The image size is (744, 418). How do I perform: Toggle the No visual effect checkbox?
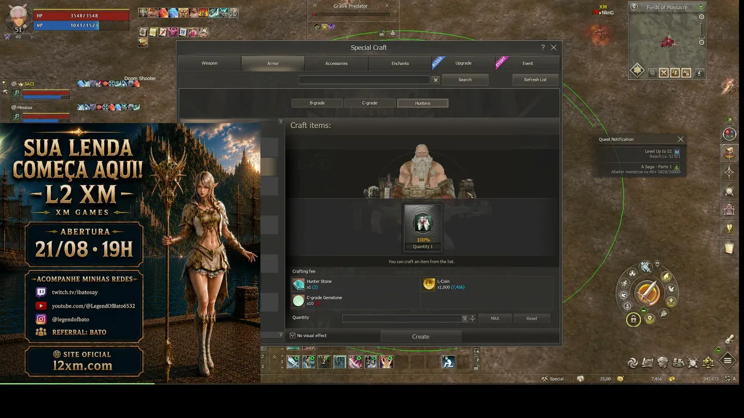point(293,336)
